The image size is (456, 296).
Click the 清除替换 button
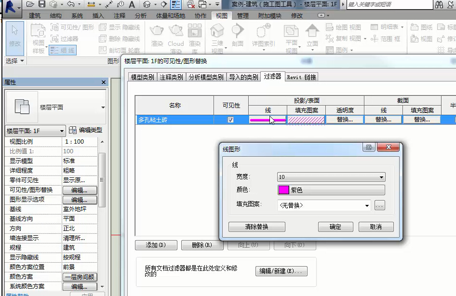(257, 227)
